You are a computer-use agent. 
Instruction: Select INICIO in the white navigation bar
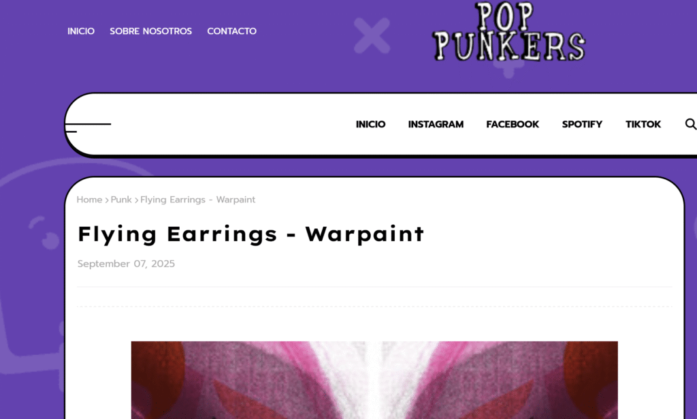point(370,124)
